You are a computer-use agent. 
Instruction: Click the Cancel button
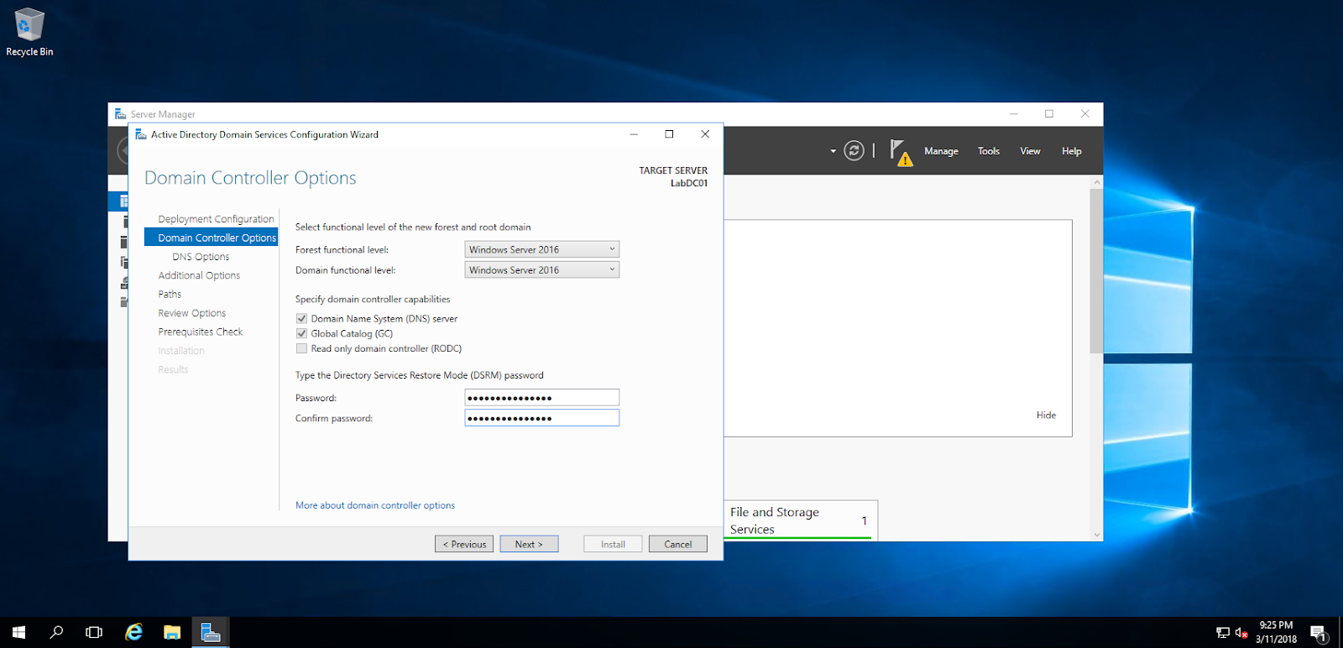click(x=678, y=544)
